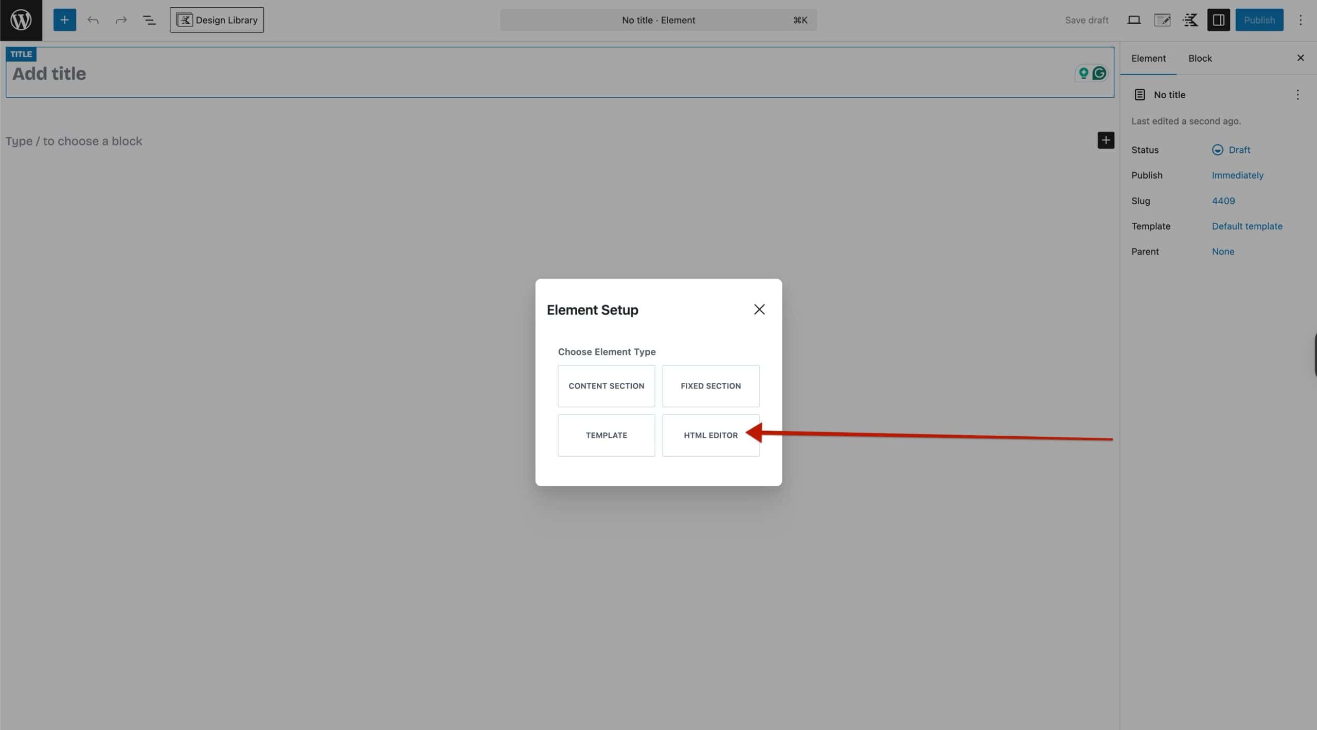Click the Undo arrow icon
Screen dimensions: 1317x730
tap(93, 20)
